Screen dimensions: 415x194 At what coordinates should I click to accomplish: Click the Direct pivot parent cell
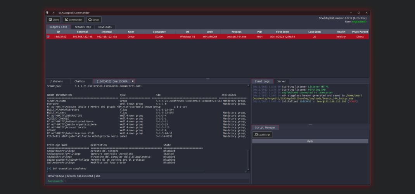click(x=360, y=37)
